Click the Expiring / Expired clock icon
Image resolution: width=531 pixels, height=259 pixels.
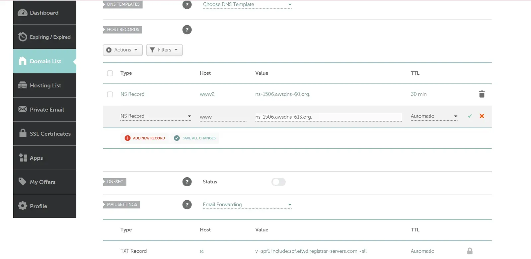click(23, 37)
